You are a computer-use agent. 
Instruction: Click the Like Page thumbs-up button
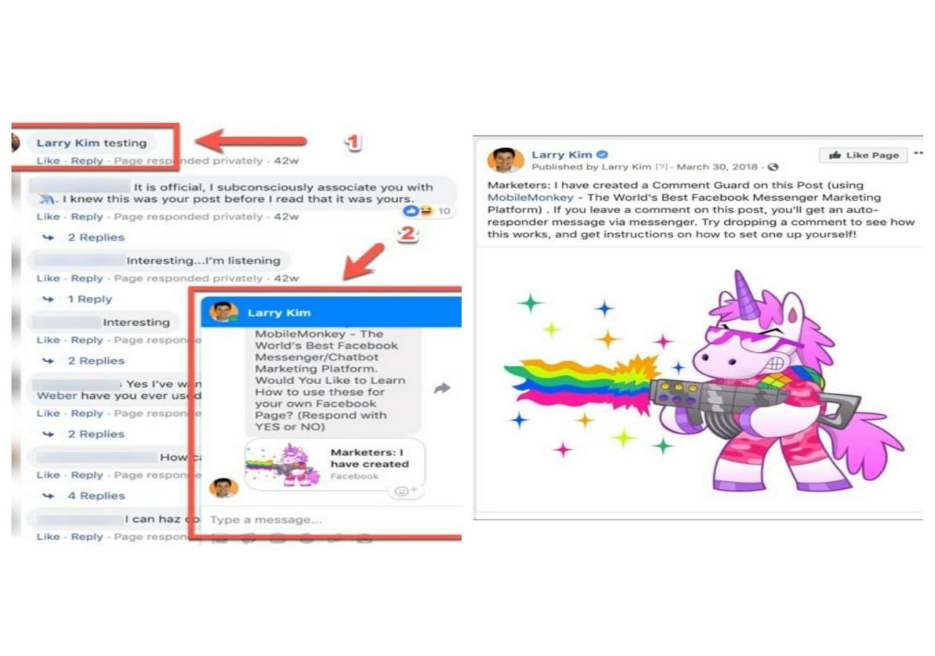click(864, 155)
